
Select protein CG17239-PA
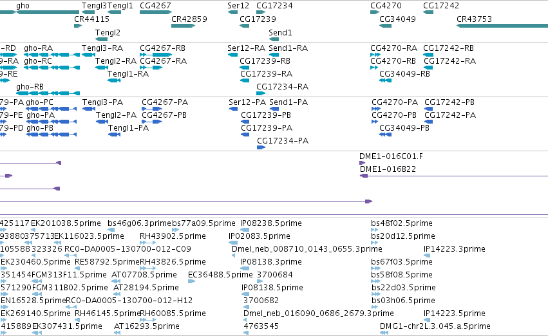[267, 128]
